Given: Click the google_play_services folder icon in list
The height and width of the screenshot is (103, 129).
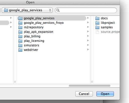Looking at the screenshot, I should [x=20, y=18].
